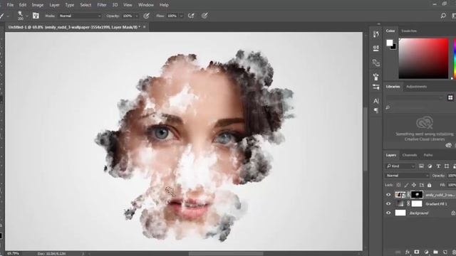
Task: Open the Flow slider arrow in options bar
Action: [x=182, y=16]
